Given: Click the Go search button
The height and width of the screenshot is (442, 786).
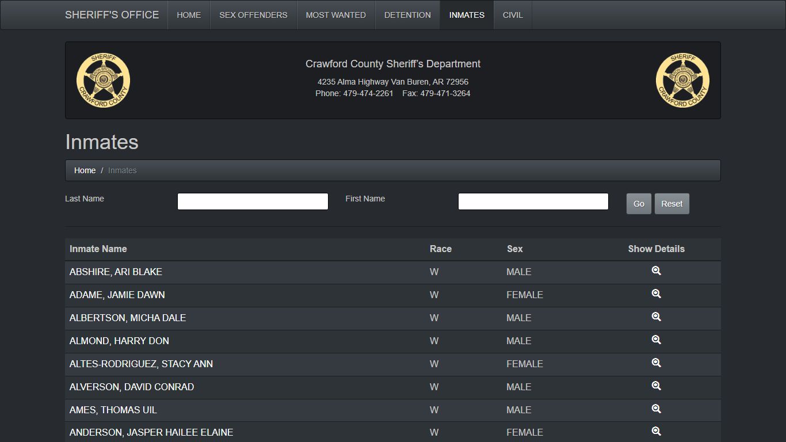Looking at the screenshot, I should point(639,204).
